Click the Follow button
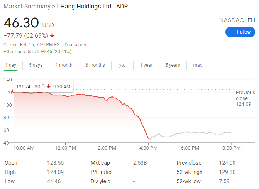The width and height of the screenshot is (259, 189). tap(240, 32)
